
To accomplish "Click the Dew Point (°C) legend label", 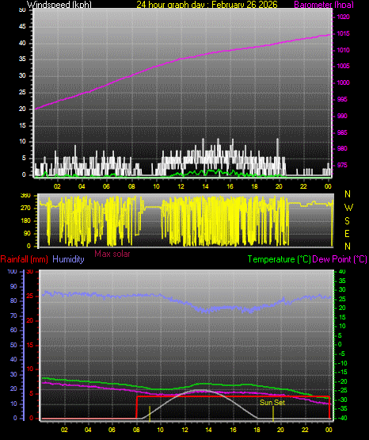I will (340, 259).
